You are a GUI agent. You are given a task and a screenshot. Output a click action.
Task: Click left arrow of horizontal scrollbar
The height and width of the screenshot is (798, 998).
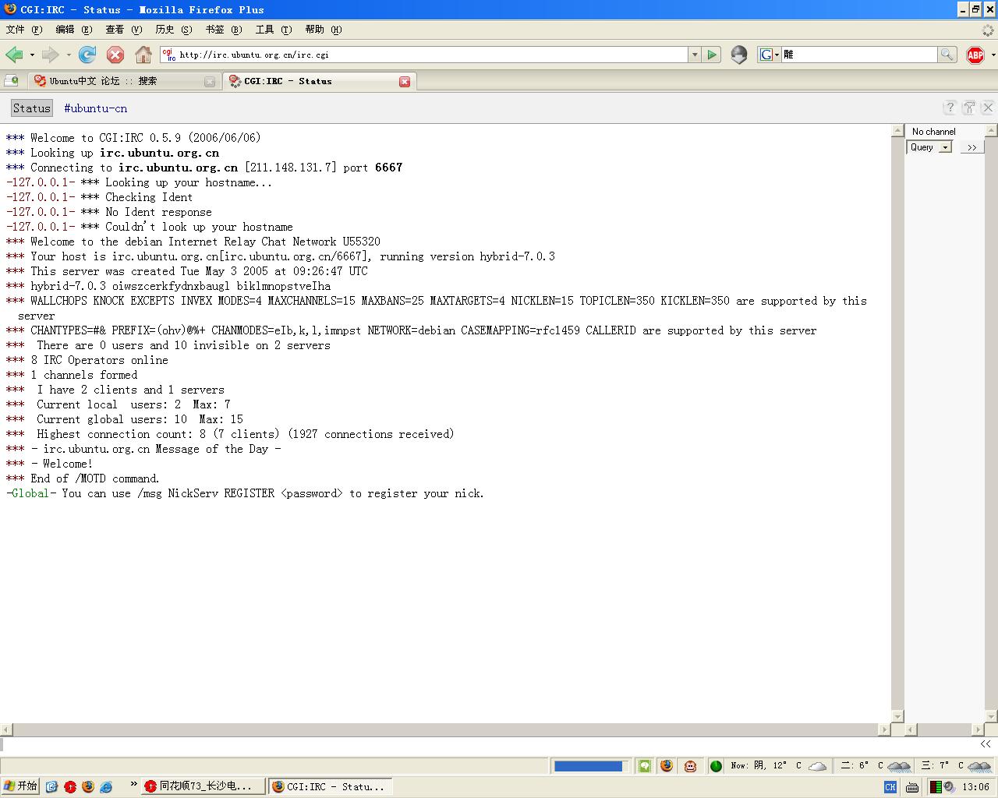coord(6,729)
